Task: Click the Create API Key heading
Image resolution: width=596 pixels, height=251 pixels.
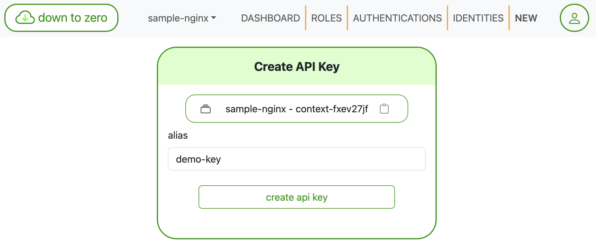Action: 296,67
